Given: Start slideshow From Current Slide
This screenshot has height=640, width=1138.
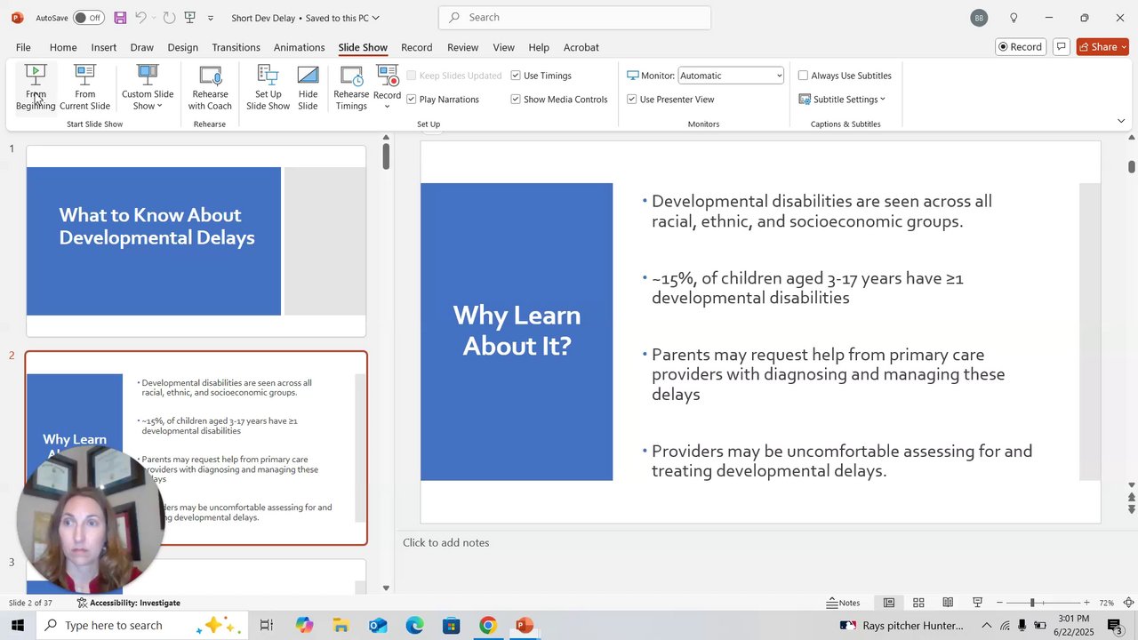Looking at the screenshot, I should coord(84,86).
